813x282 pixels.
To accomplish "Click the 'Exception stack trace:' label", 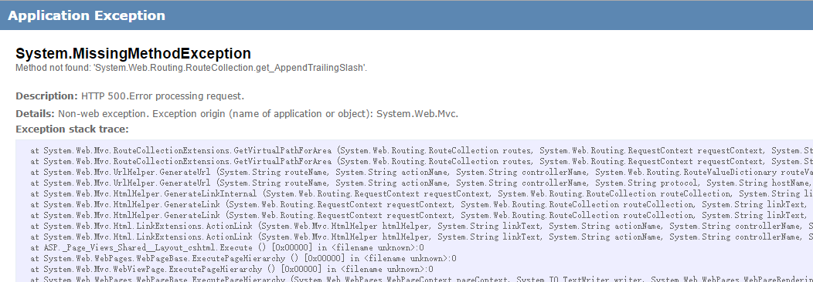I will pyautogui.click(x=72, y=129).
